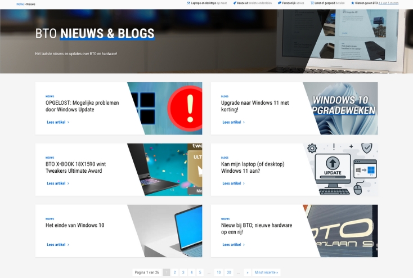Click chevron next to 'Lees artikel' for BTO hardware
413x278 pixels.
(x=244, y=245)
